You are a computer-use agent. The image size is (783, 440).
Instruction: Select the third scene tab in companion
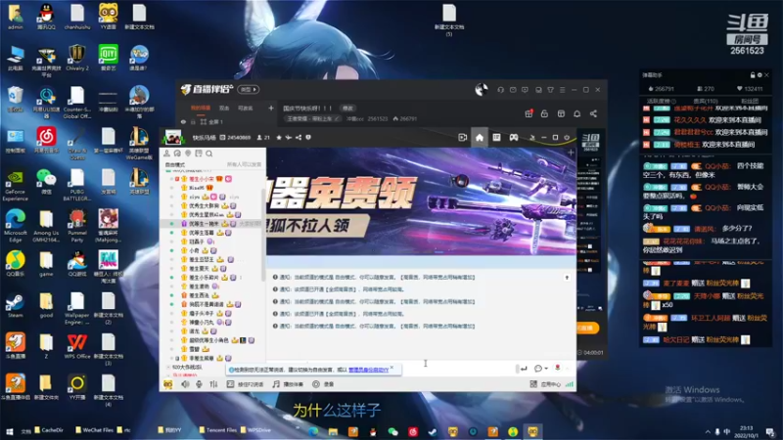[x=246, y=108]
